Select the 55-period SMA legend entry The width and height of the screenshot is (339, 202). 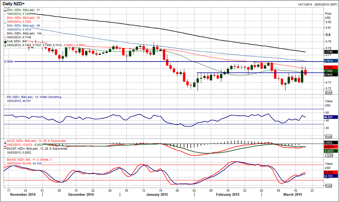point(24,18)
